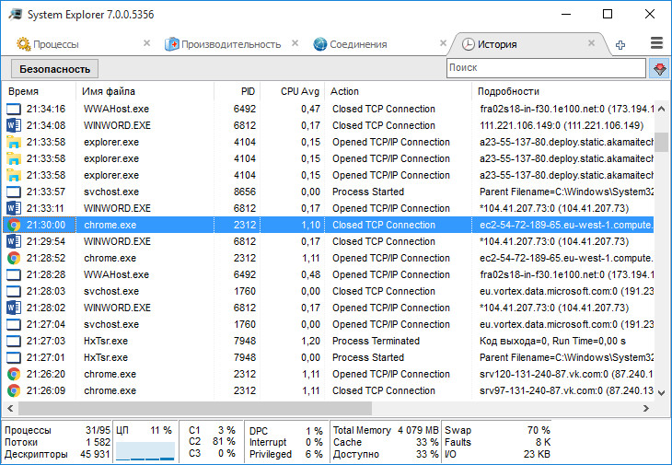Click the horizontal scrollbar thumb
The image size is (672, 465).
(x=195, y=409)
